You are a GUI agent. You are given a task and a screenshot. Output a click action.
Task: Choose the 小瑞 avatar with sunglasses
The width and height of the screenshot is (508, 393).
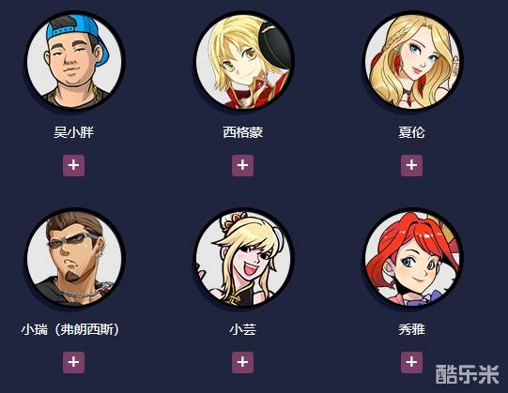[x=74, y=258]
